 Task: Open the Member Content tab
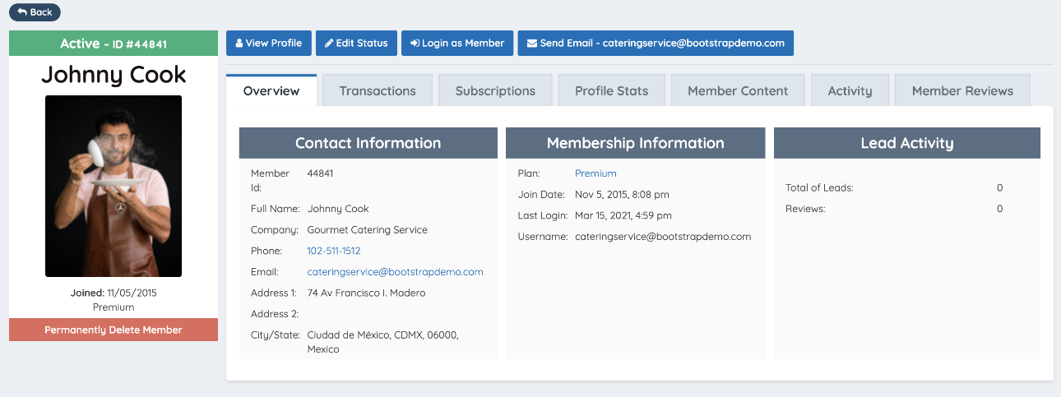tap(738, 91)
